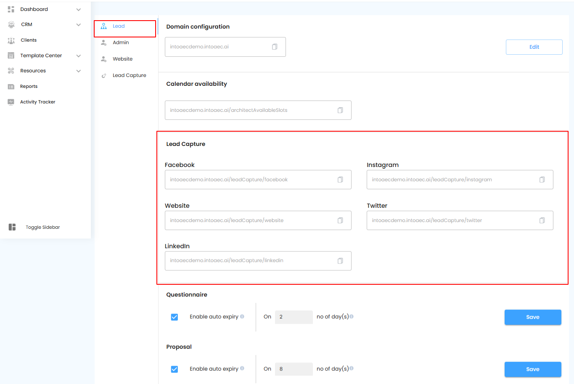Viewport: 574px width, 384px height.
Task: Copy the Instagram lead capture link
Action: pos(542,180)
